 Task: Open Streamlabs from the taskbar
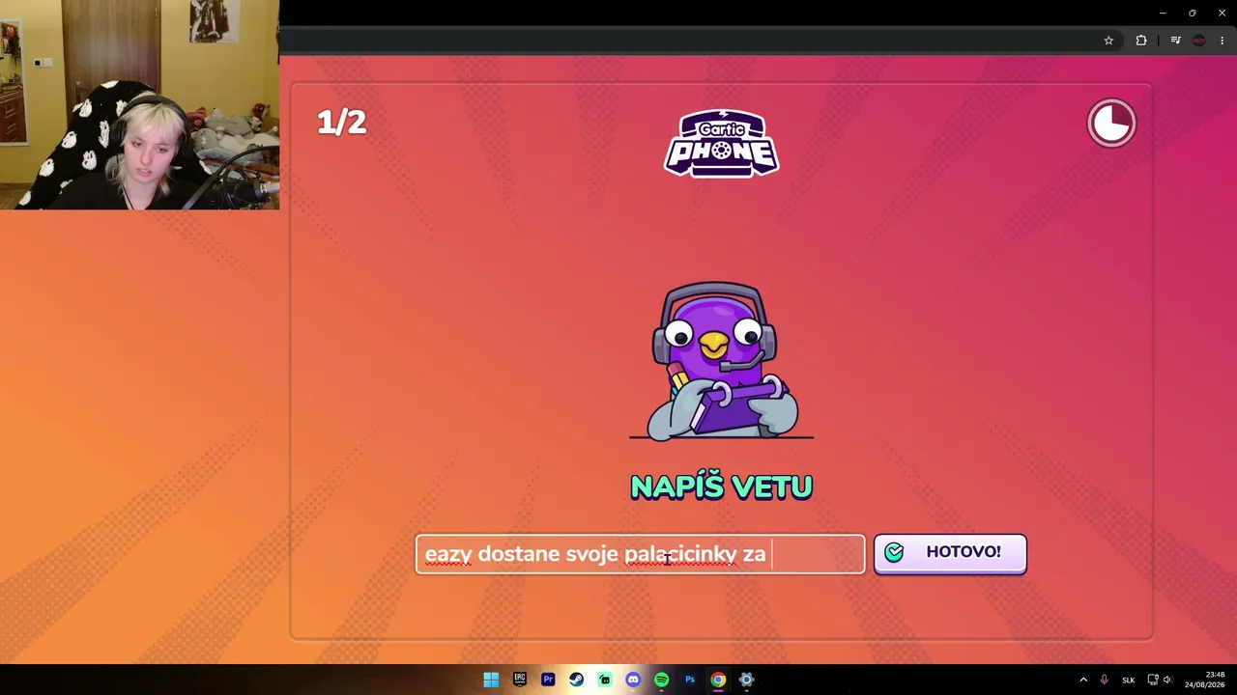click(x=605, y=680)
